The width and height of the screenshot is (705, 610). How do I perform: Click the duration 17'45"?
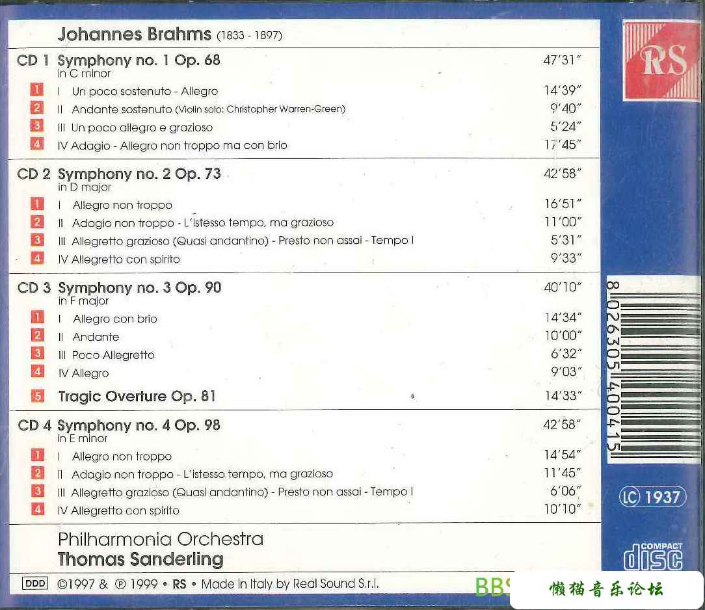563,144
